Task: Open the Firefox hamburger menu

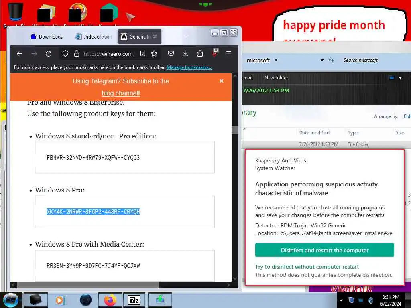Action: click(229, 53)
